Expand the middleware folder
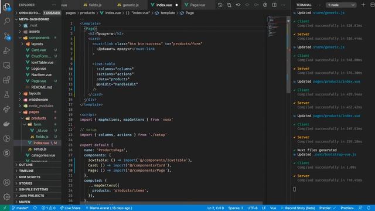375x211 pixels. (38, 100)
